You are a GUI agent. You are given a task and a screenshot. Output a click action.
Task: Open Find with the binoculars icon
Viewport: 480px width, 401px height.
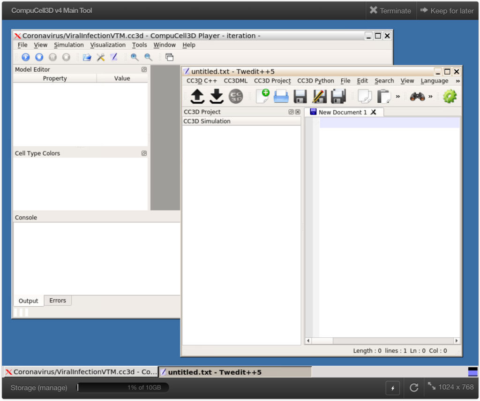[417, 96]
